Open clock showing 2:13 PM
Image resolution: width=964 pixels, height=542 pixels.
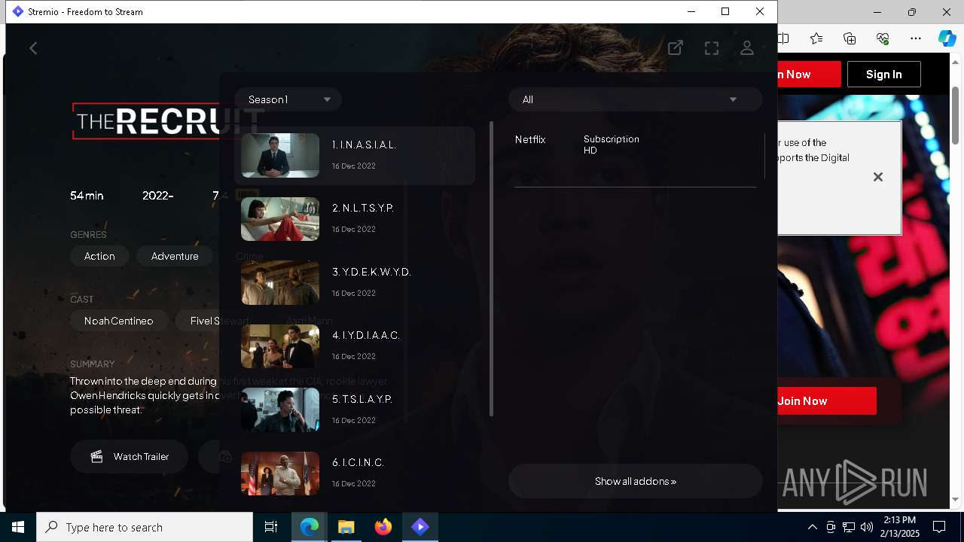899,527
